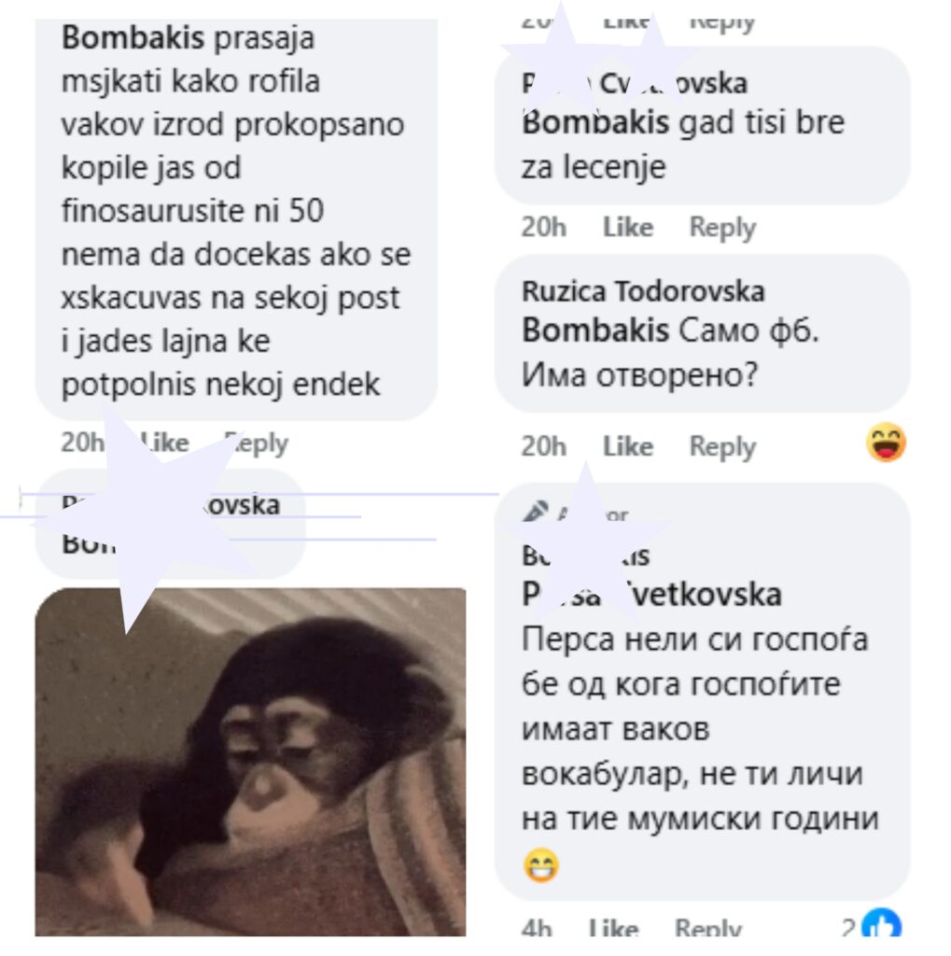Open the chimpanzee image attachment
This screenshot has height=956, width=951.
click(250, 762)
